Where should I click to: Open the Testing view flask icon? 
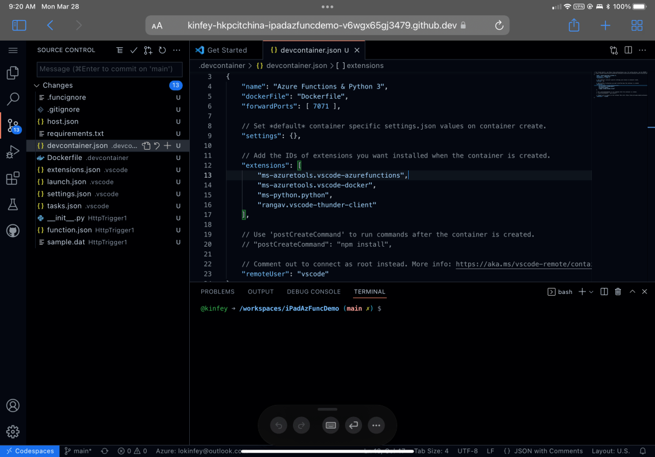13,205
